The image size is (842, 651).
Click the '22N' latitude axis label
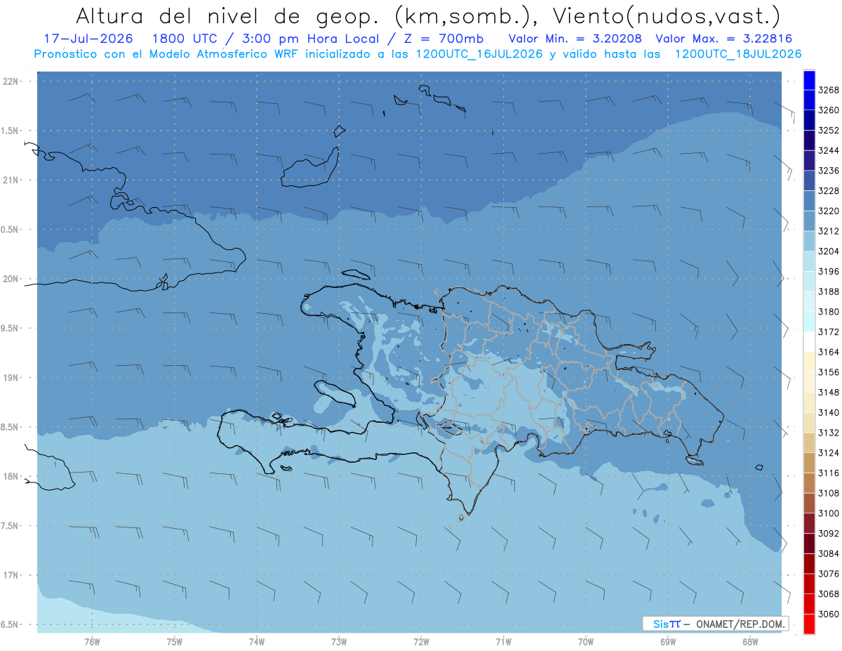click(x=11, y=81)
